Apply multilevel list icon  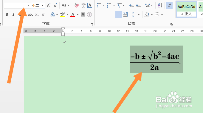[119, 5]
